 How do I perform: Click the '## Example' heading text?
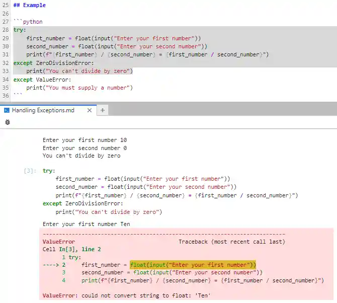30,5
